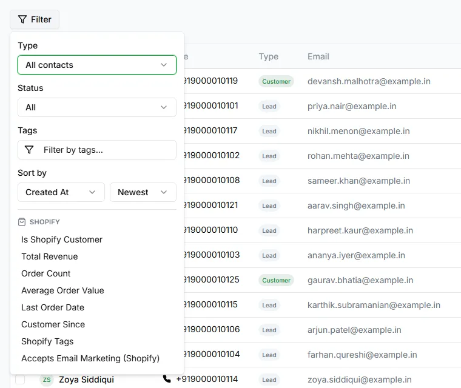Image resolution: width=461 pixels, height=388 pixels.
Task: Select Accepts Email Marketing (Shopify) filter
Action: pos(90,358)
